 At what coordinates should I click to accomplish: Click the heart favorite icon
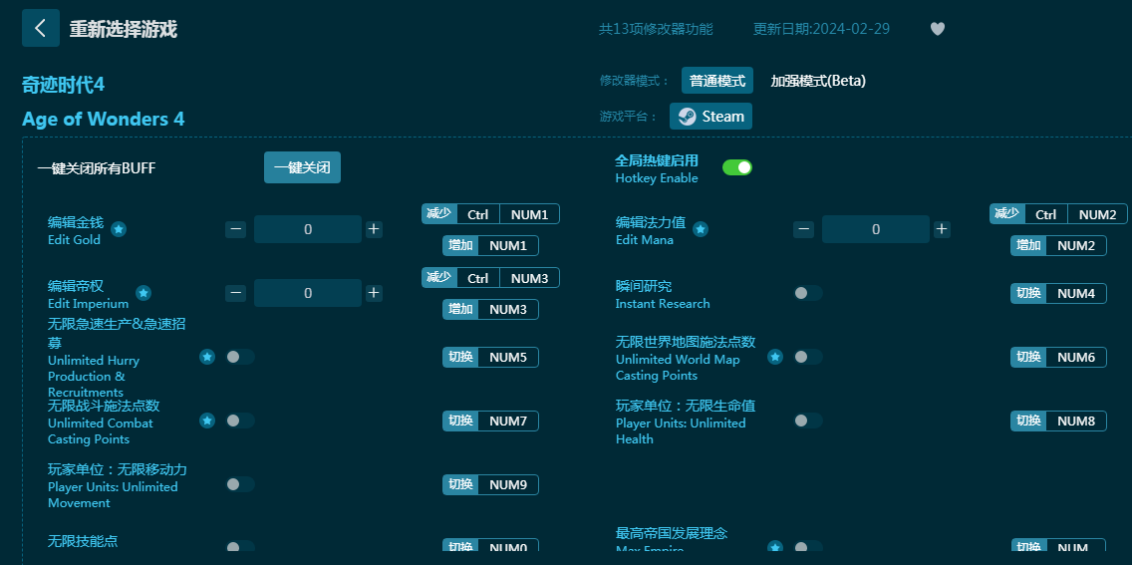(937, 29)
